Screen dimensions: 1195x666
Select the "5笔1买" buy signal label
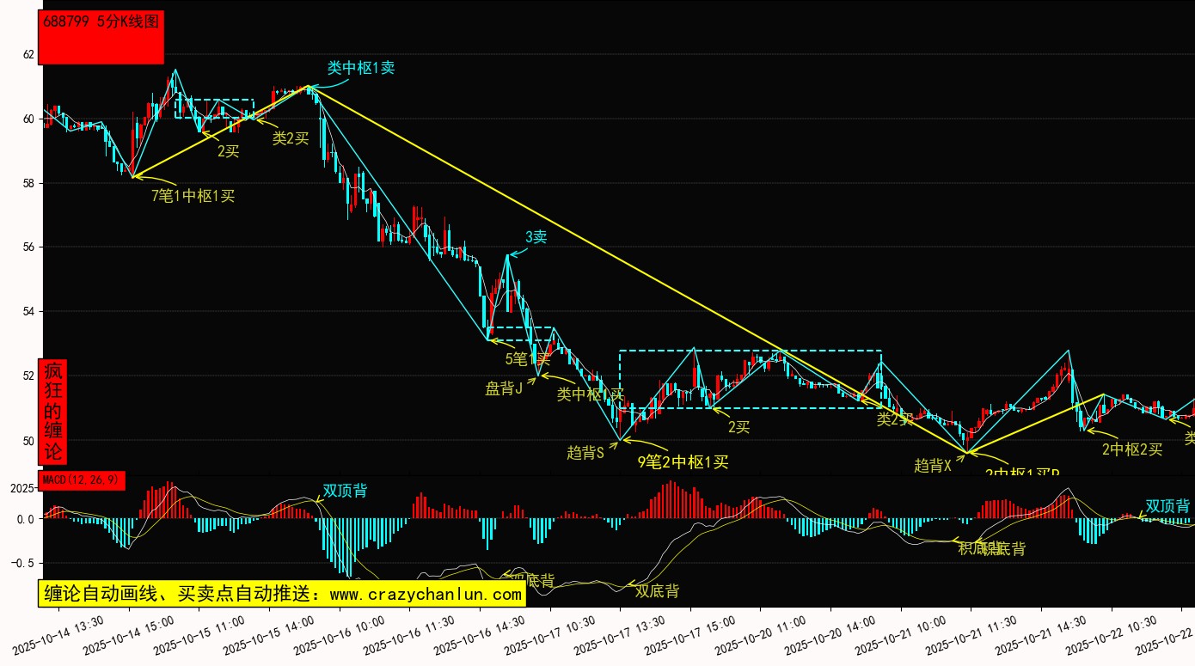click(x=527, y=359)
